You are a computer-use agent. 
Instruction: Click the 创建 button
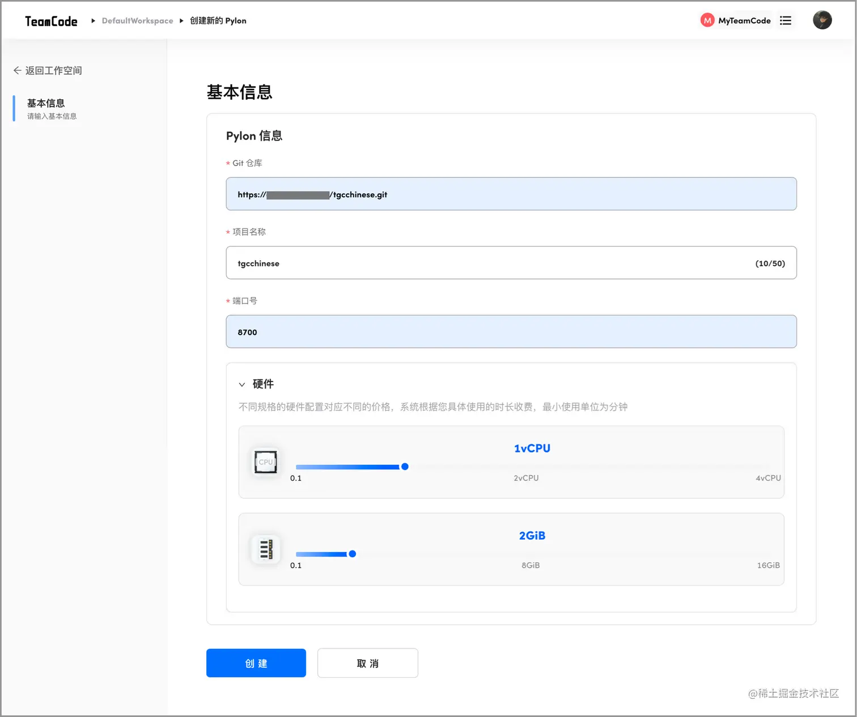click(256, 663)
